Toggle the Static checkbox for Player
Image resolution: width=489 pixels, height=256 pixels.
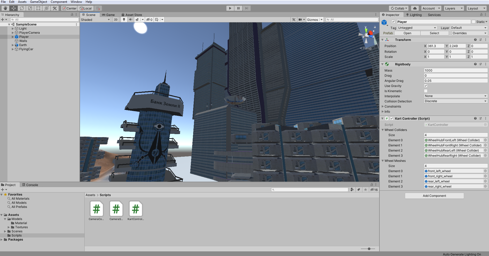pyautogui.click(x=474, y=22)
